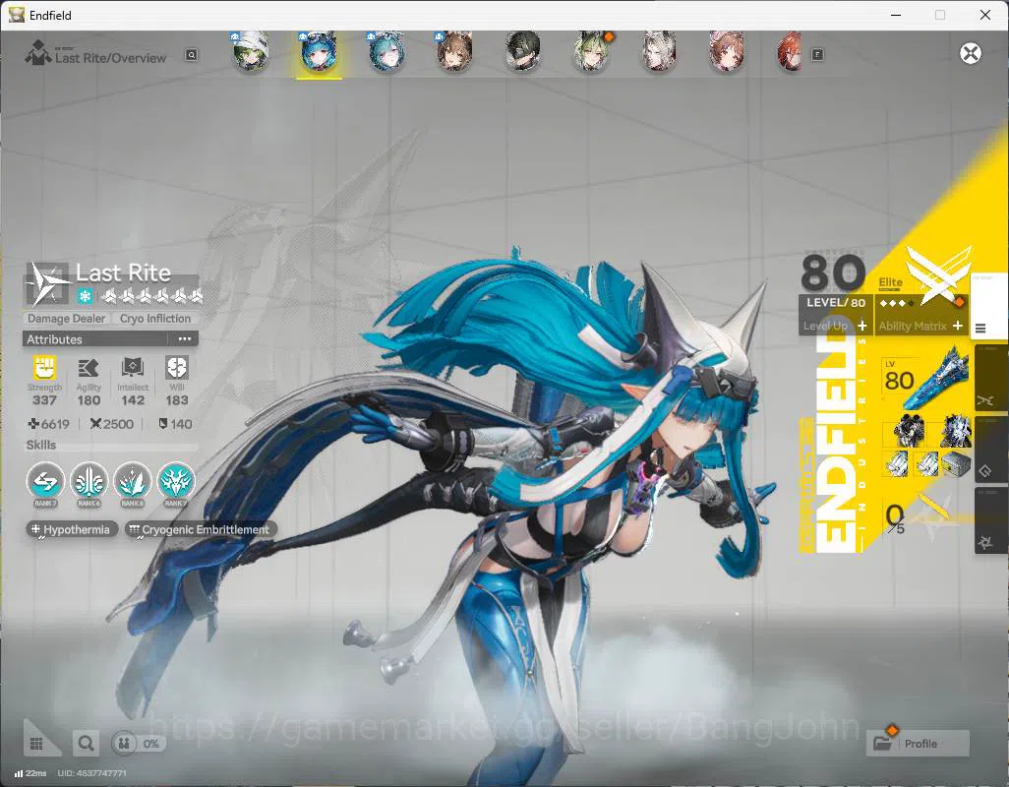Open the 0/5 potential indicator
The height and width of the screenshot is (787, 1009).
point(895,518)
